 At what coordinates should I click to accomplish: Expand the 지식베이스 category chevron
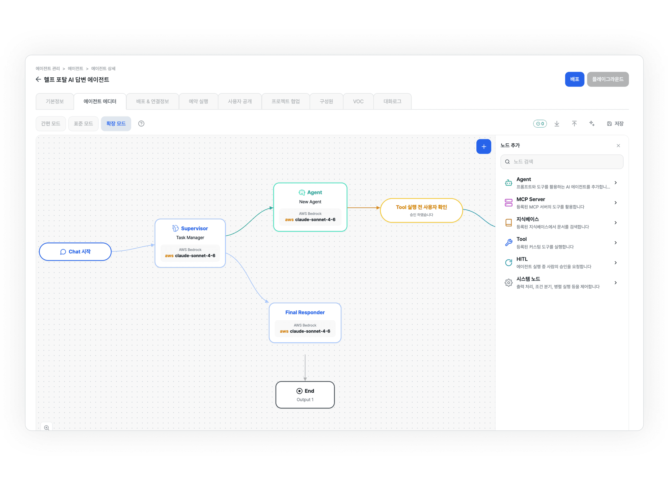tap(616, 223)
